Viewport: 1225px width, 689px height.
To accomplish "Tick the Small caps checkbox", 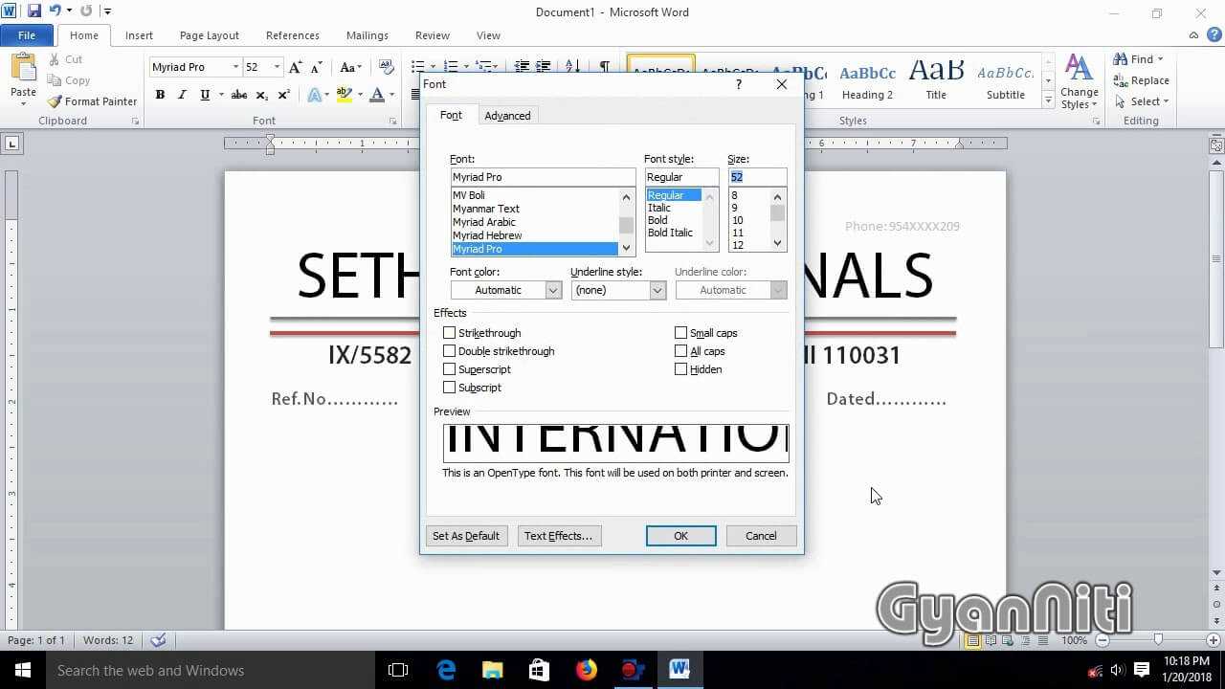I will [681, 333].
